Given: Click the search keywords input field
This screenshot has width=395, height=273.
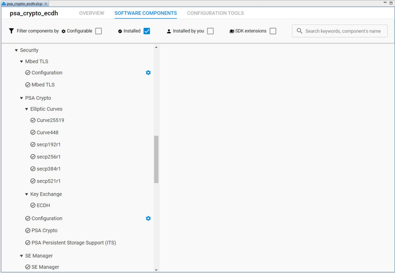Looking at the screenshot, I should (340, 31).
